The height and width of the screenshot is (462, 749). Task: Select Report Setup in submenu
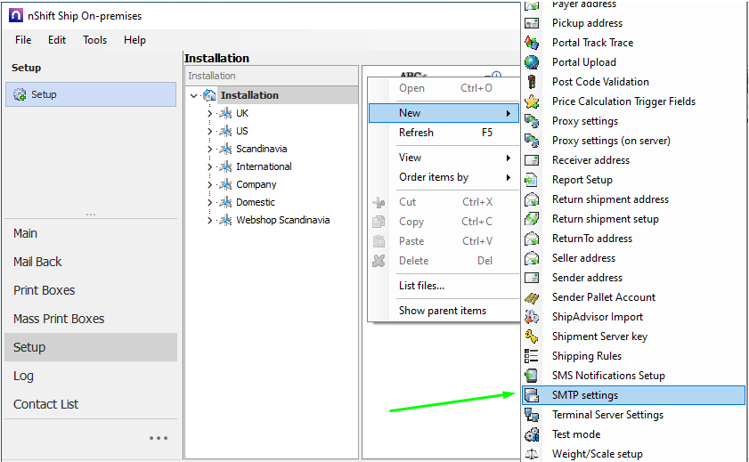(633, 180)
